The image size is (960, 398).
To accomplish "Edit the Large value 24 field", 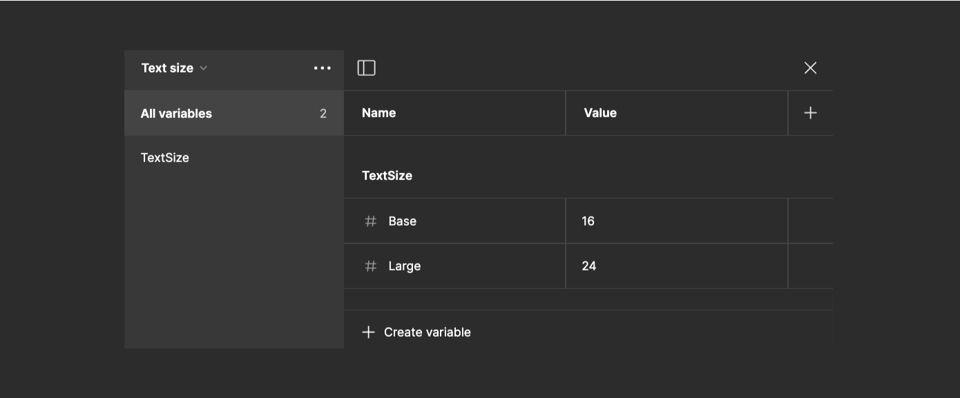I will tap(677, 266).
